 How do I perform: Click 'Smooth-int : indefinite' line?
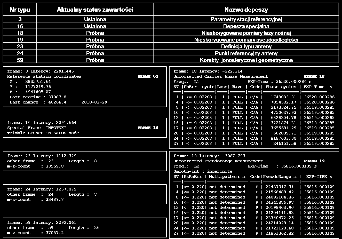tap(203, 171)
